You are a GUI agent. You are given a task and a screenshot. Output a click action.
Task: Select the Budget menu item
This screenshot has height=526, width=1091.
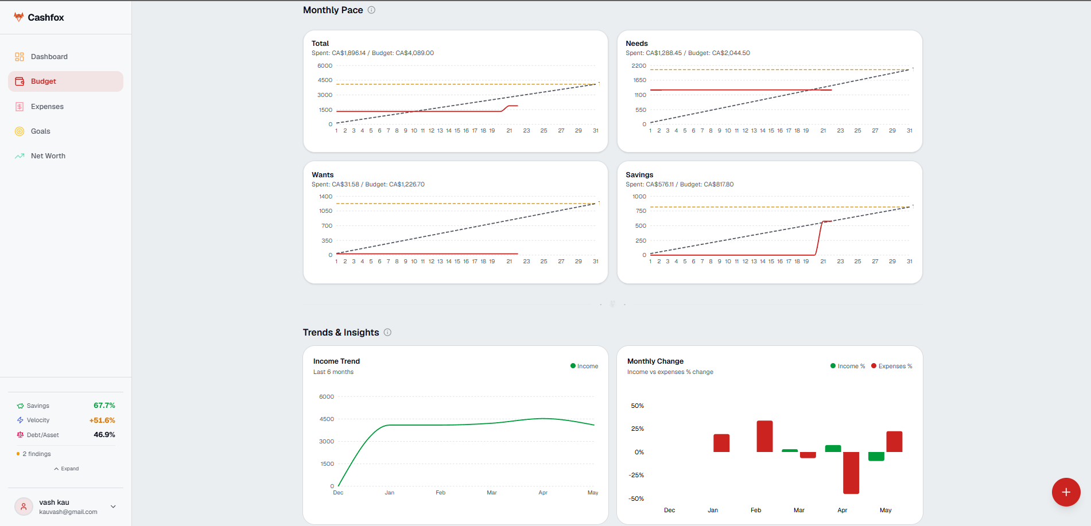coord(65,81)
